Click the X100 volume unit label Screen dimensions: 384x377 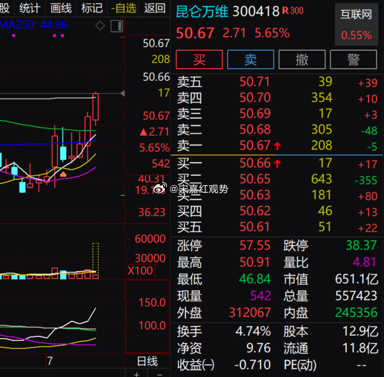tap(140, 271)
